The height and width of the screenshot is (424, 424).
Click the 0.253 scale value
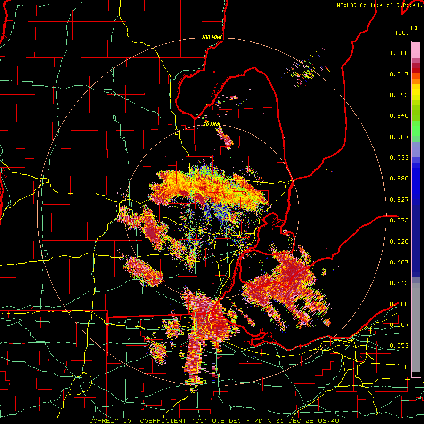click(399, 346)
